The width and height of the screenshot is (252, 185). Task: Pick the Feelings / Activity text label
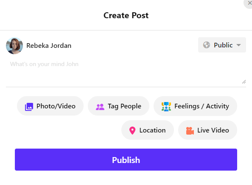pos(202,106)
